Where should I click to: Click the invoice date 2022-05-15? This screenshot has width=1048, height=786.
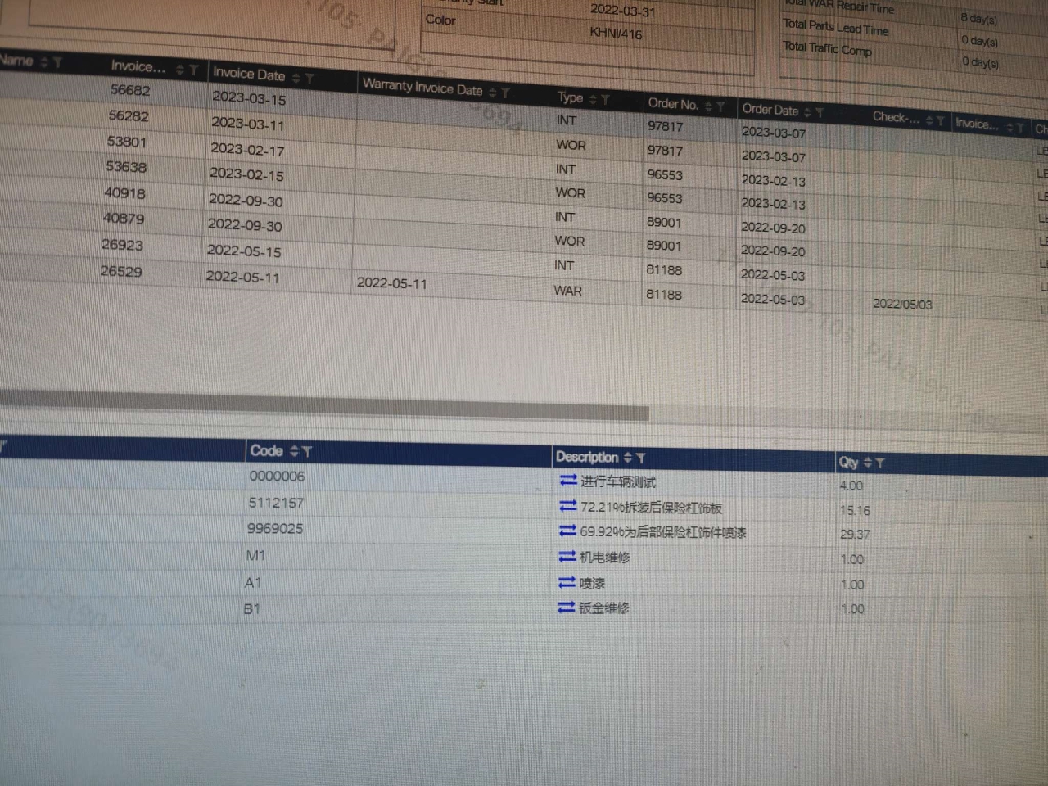(244, 251)
